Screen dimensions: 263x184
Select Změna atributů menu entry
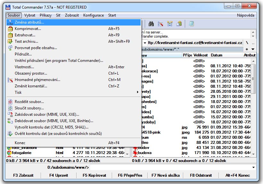(29, 22)
